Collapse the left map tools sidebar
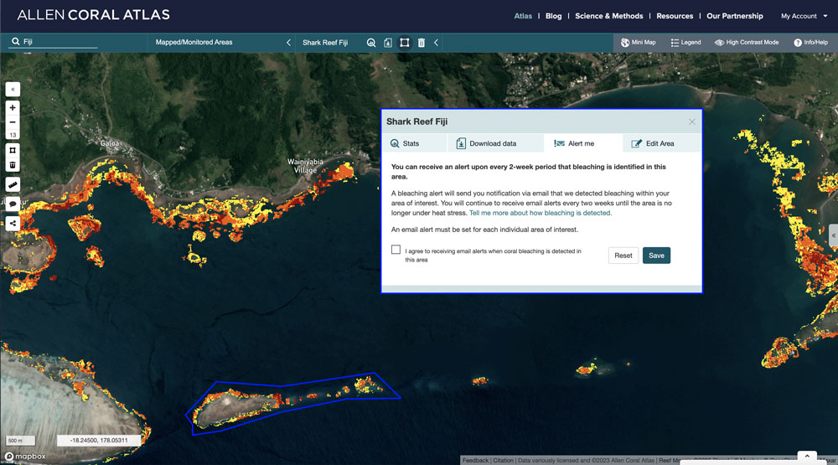Image resolution: width=838 pixels, height=465 pixels. click(x=13, y=89)
